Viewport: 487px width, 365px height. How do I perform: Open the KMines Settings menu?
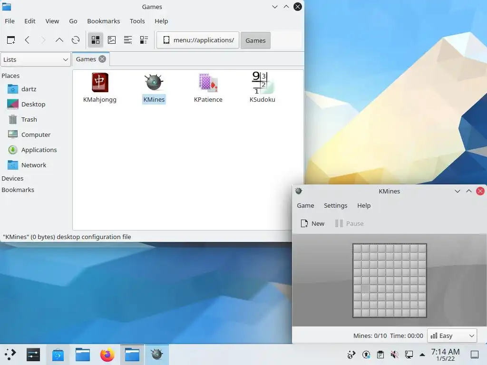(x=335, y=205)
